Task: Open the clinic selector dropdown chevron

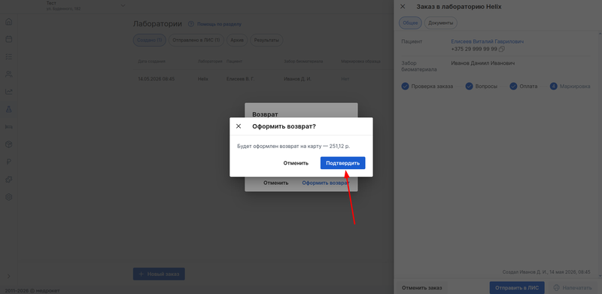Action: pos(123,5)
